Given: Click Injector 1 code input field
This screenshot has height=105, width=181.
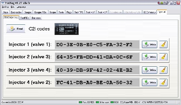Looking at the screenshot, I should pyautogui.click(x=97, y=44).
